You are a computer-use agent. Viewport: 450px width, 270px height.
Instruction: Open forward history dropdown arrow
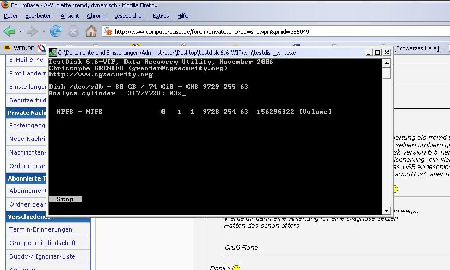tap(44, 31)
